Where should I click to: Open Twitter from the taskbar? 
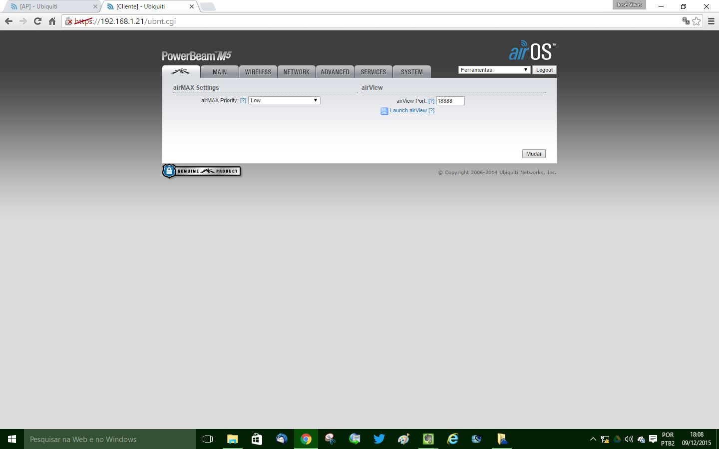pos(379,439)
